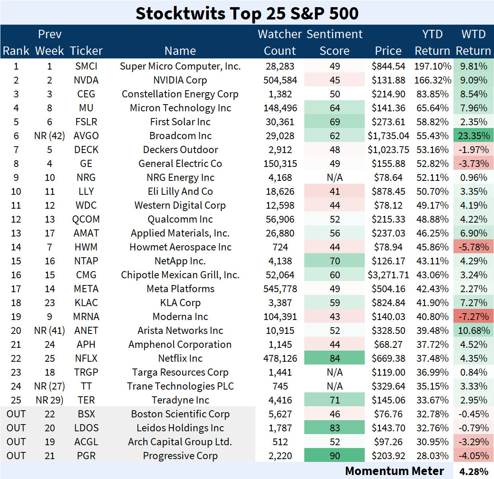Click the TER ticker cell

pos(86,400)
